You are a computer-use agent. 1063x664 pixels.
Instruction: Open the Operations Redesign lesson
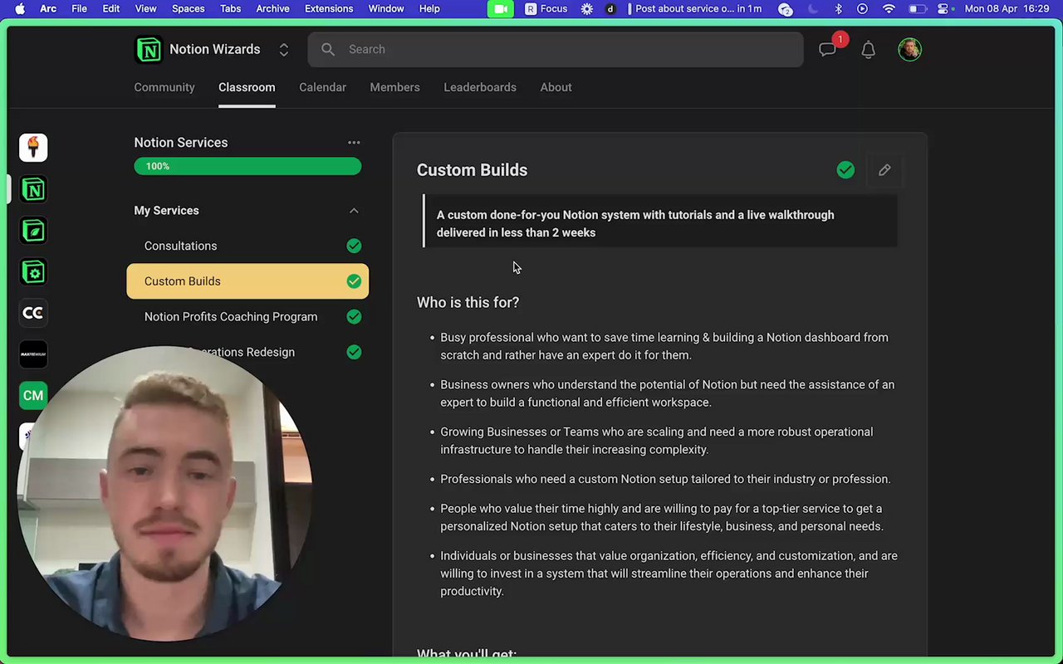click(x=247, y=352)
